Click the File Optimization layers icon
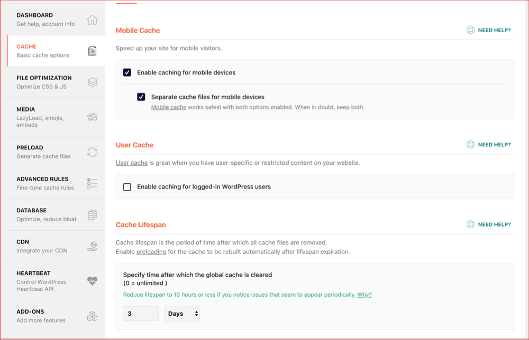The image size is (529, 340). tap(93, 82)
